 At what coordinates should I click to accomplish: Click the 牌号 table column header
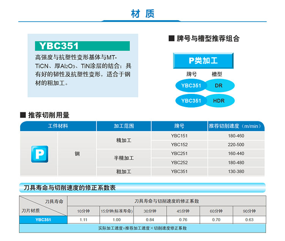click(179, 126)
